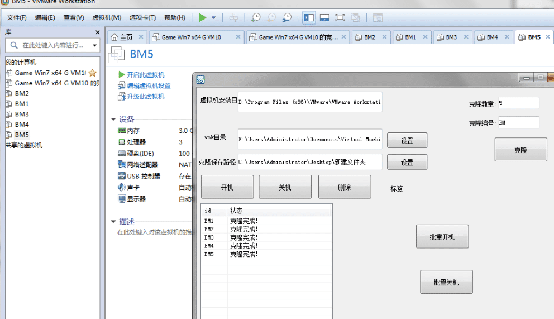Click the green Power On play icon in toolbar
554x319 pixels.
tap(203, 18)
